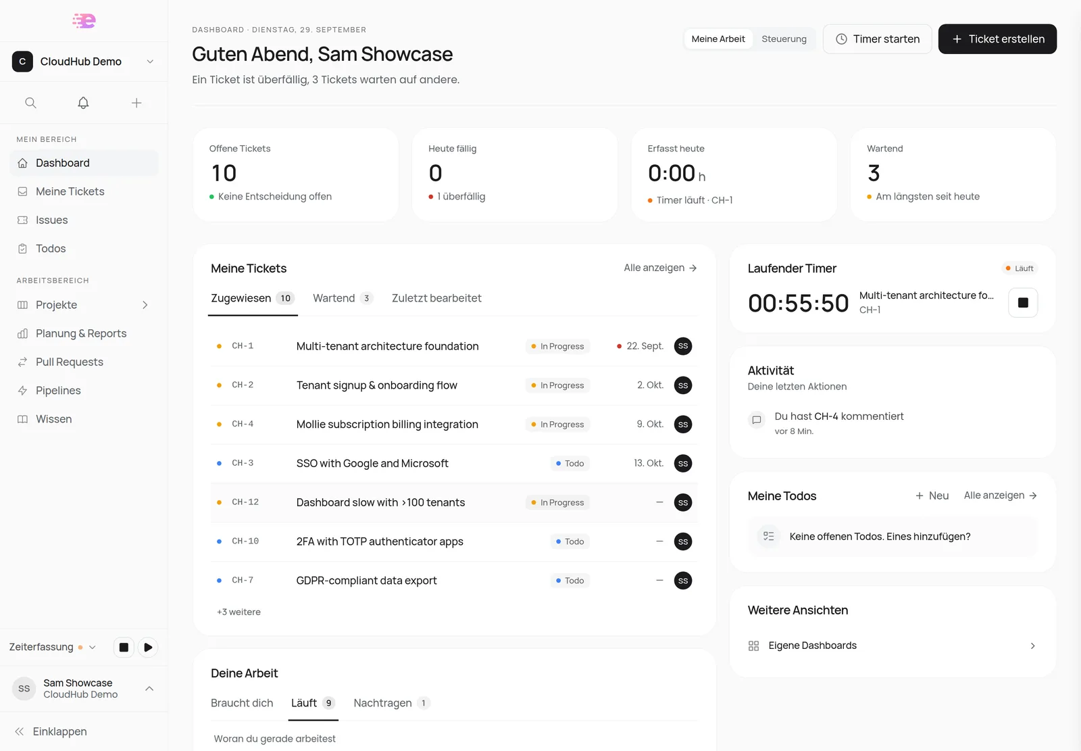Click SS avatar on CH-1 row
Screen dimensions: 1081x751
(683, 346)
